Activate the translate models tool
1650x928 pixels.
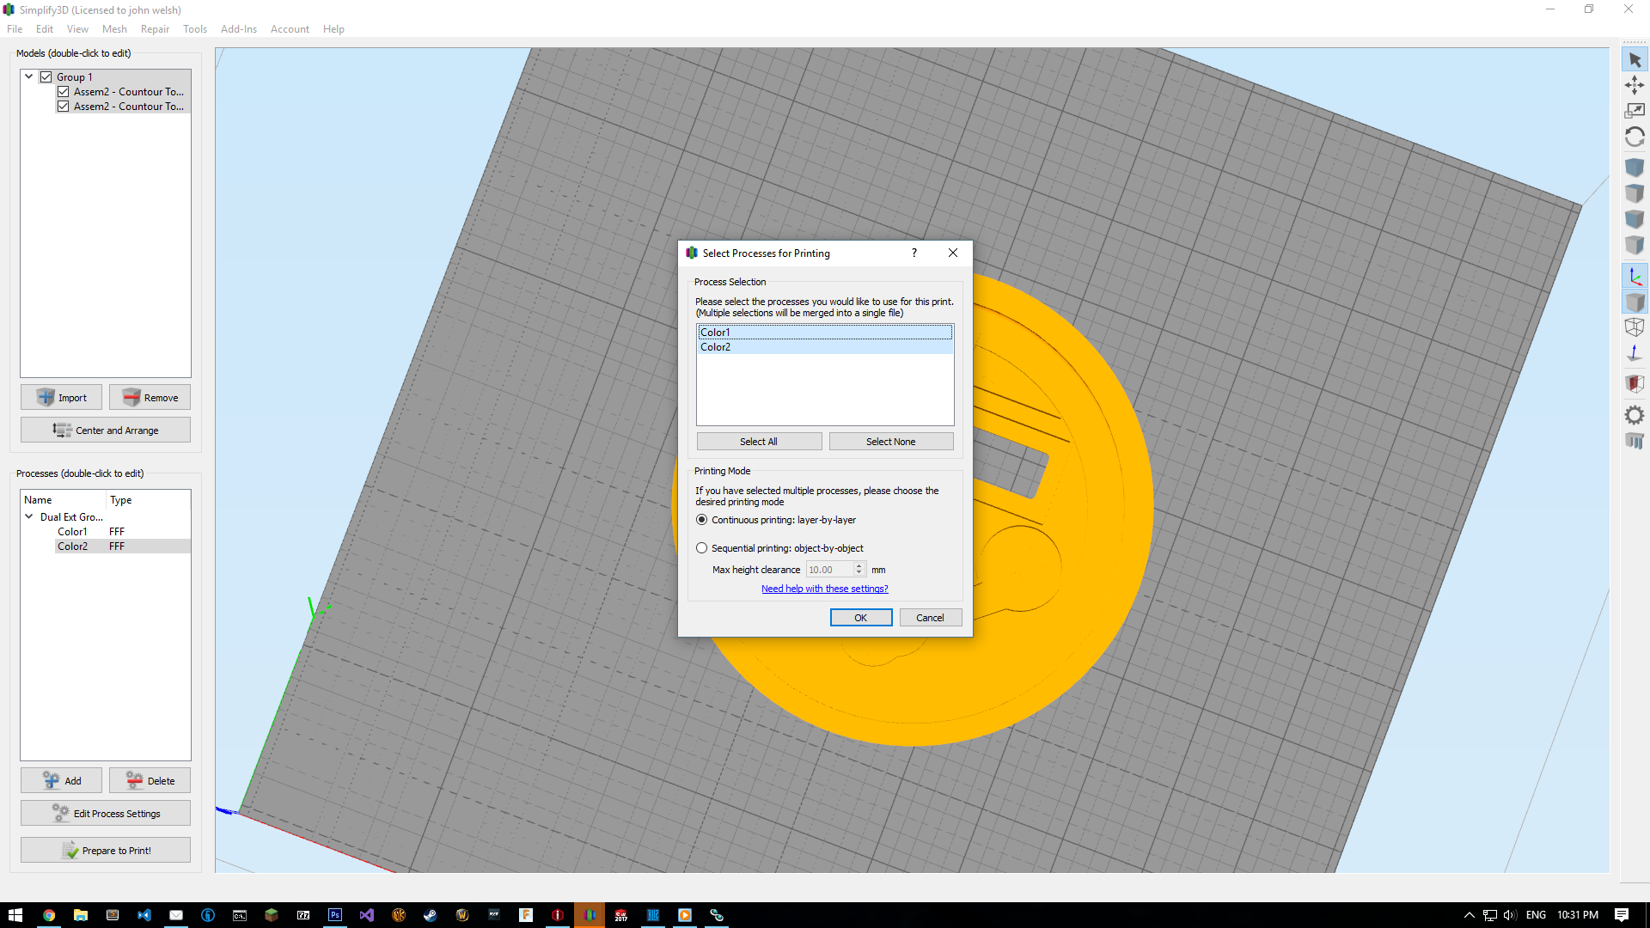[1635, 85]
